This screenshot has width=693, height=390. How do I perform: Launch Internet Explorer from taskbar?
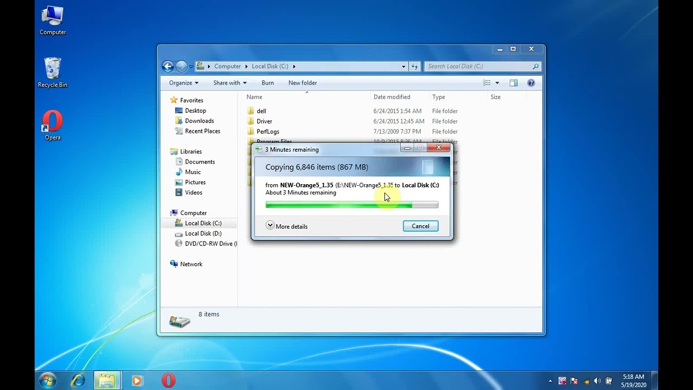tap(79, 381)
